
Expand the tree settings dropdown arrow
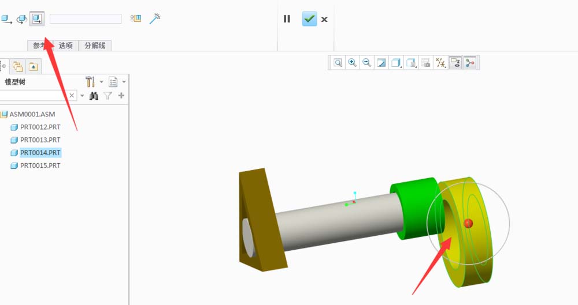(101, 82)
